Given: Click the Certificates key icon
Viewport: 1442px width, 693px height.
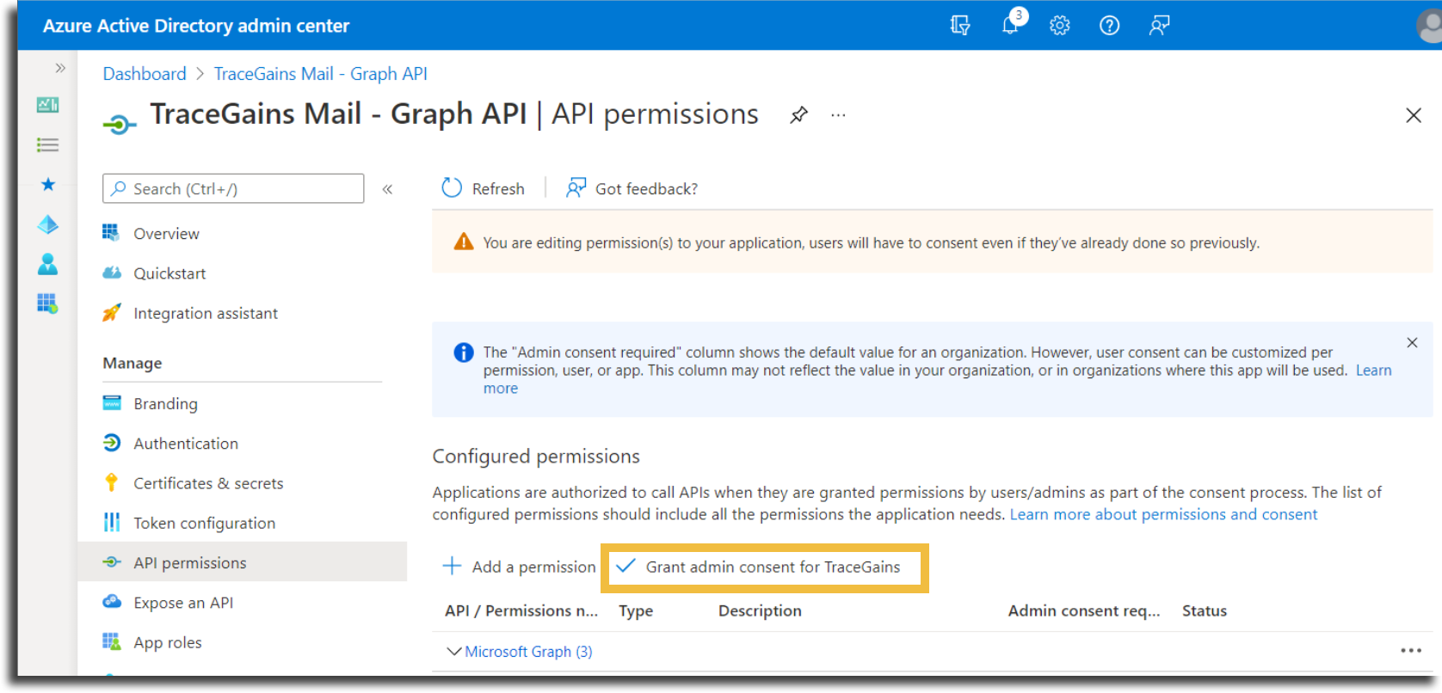Looking at the screenshot, I should click(x=111, y=482).
